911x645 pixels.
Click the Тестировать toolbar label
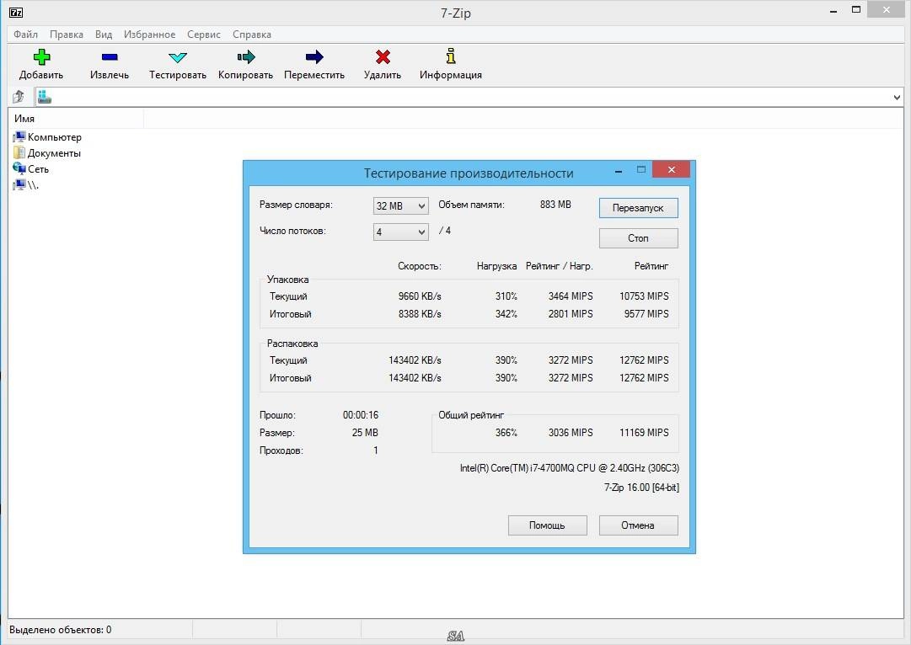pos(178,75)
